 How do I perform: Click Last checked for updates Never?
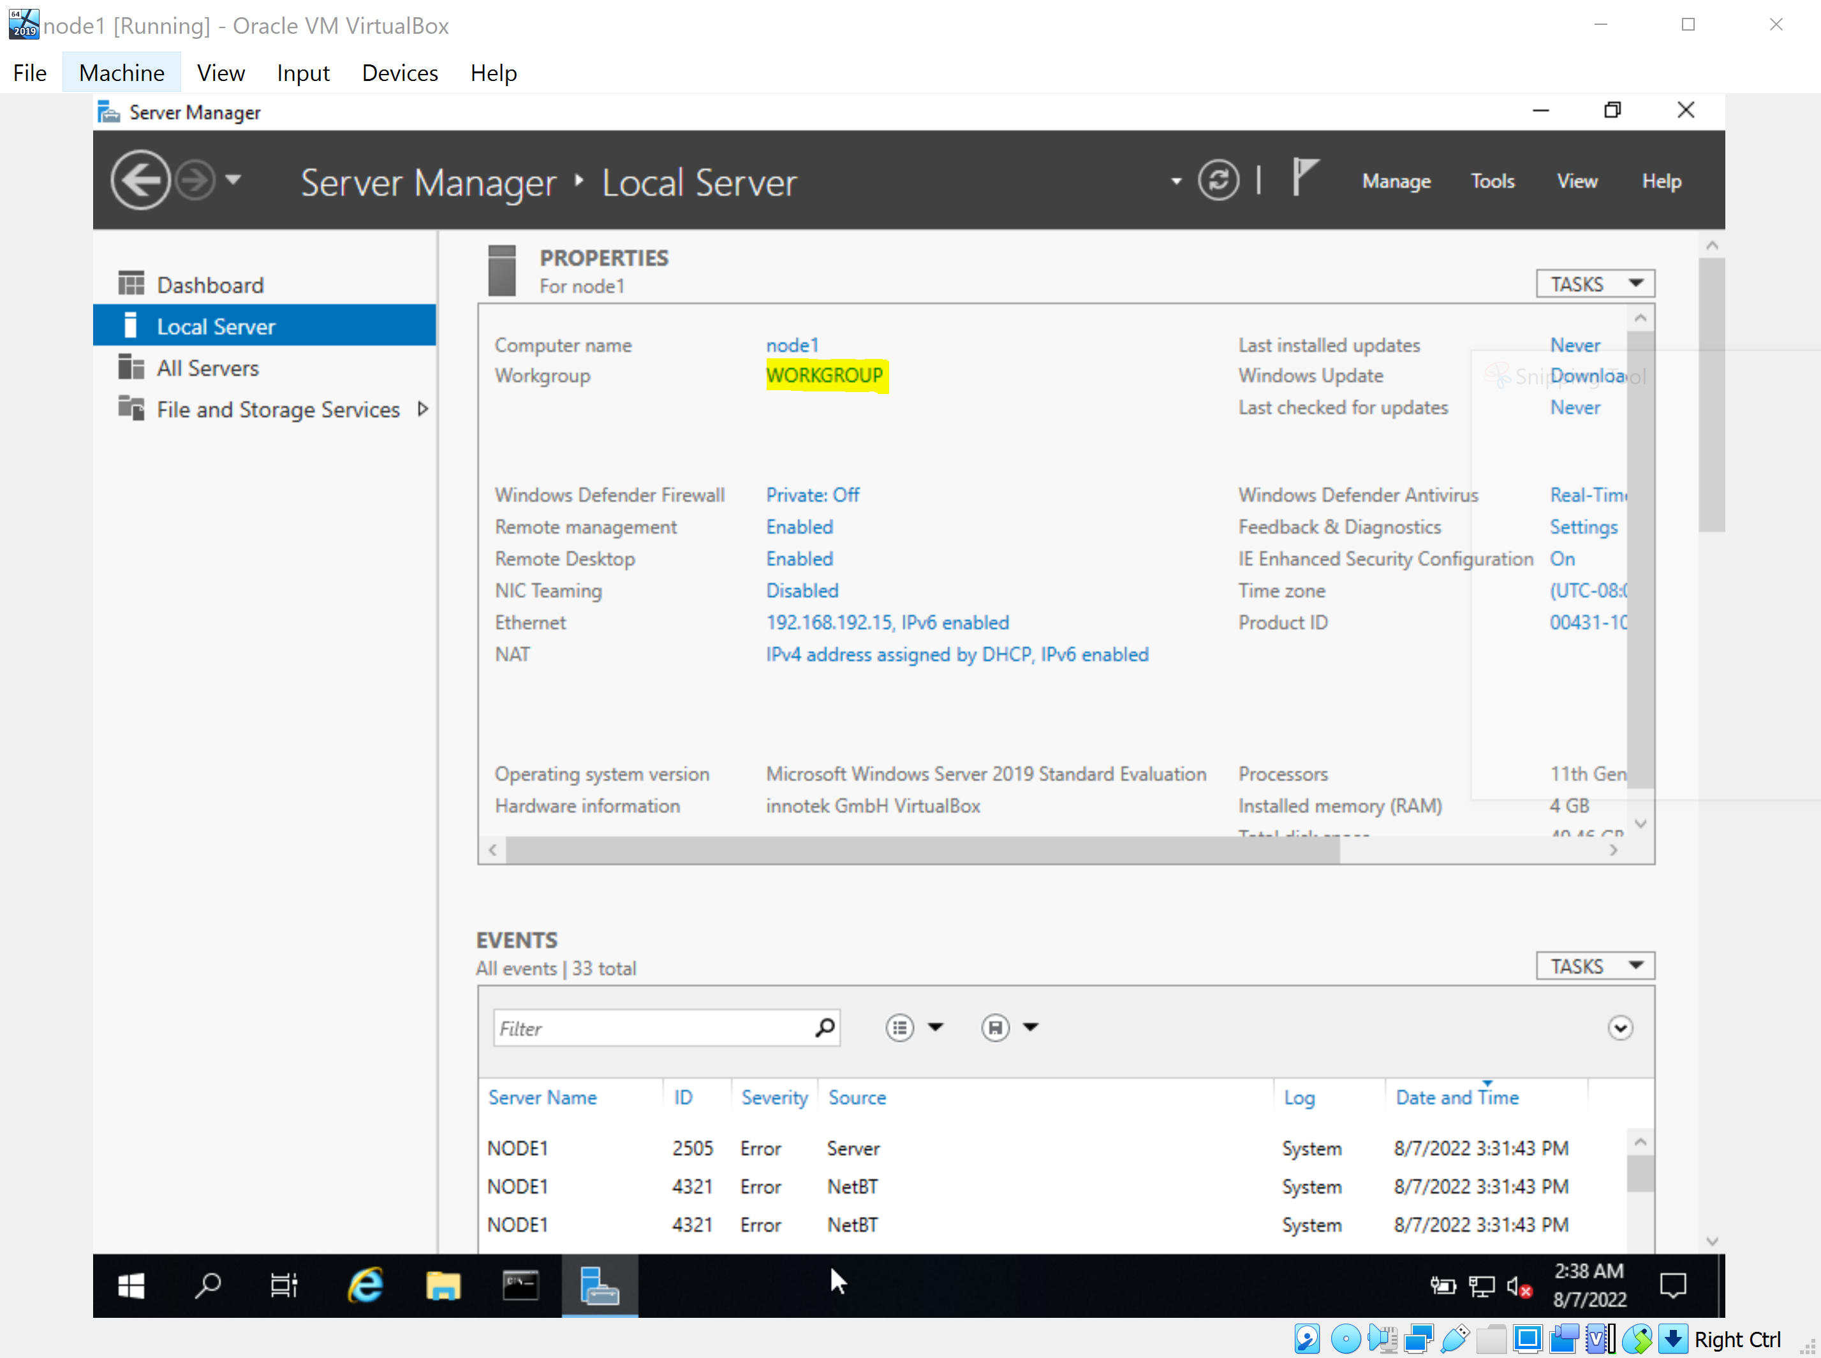(x=1575, y=408)
